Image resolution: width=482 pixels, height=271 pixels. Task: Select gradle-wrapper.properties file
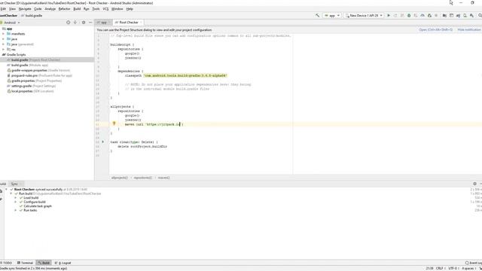pyautogui.click(x=40, y=70)
